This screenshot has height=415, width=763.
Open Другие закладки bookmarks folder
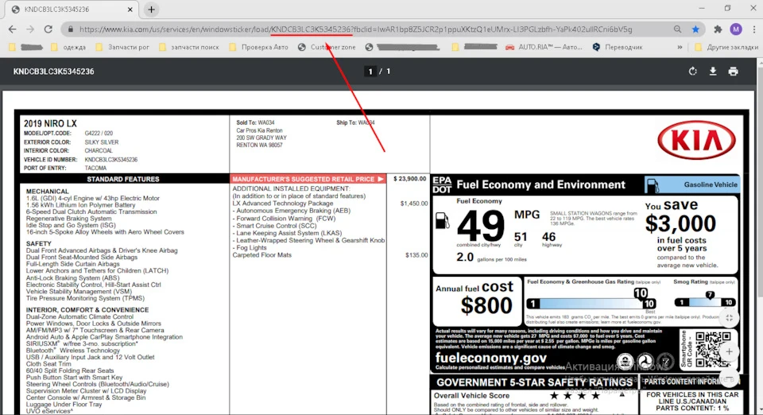click(x=726, y=47)
